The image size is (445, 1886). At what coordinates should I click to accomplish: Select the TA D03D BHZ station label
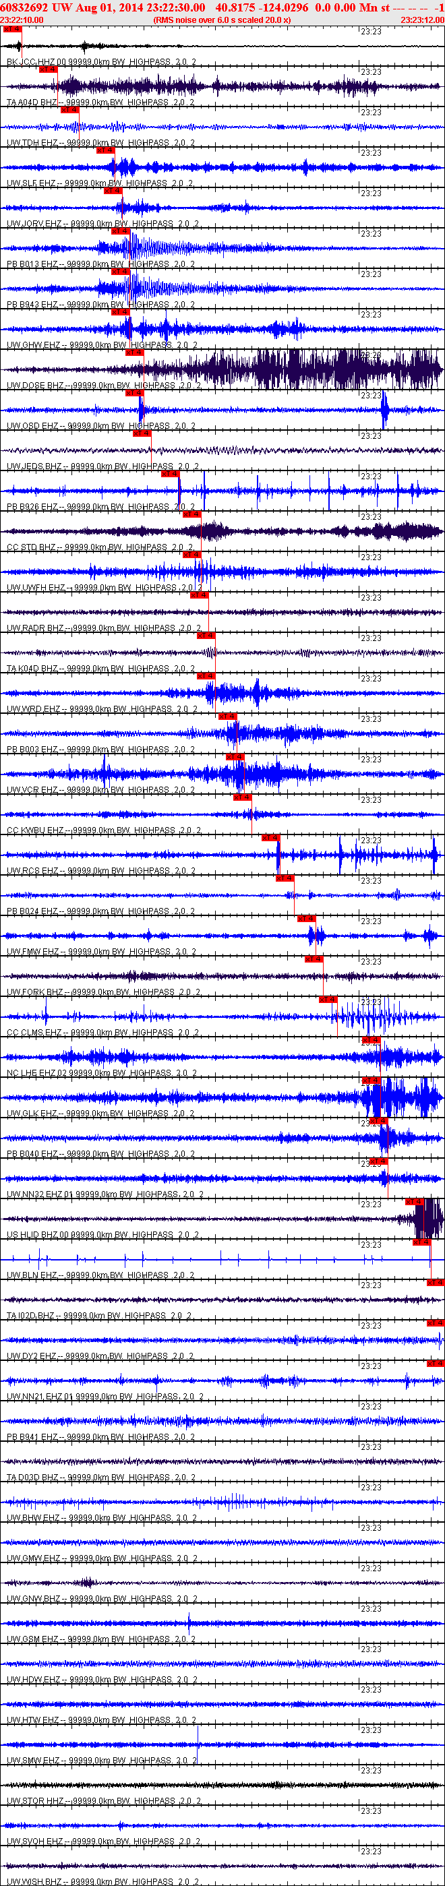(x=102, y=1477)
